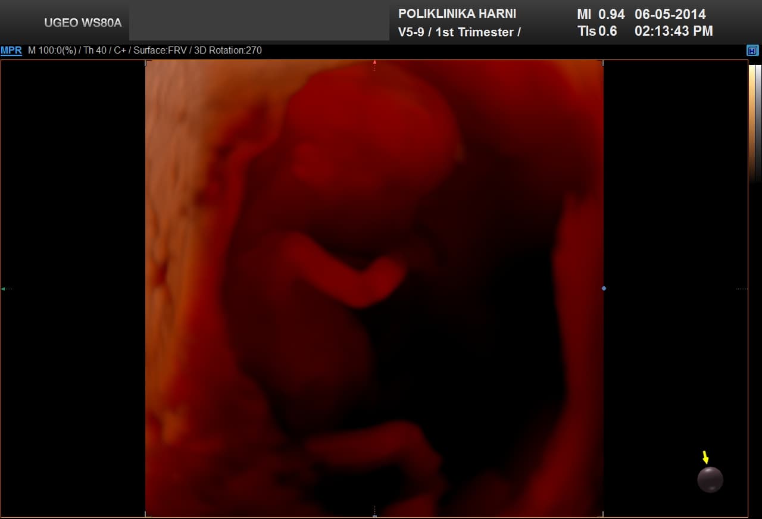Click the blue dot marker on right image edge

604,289
